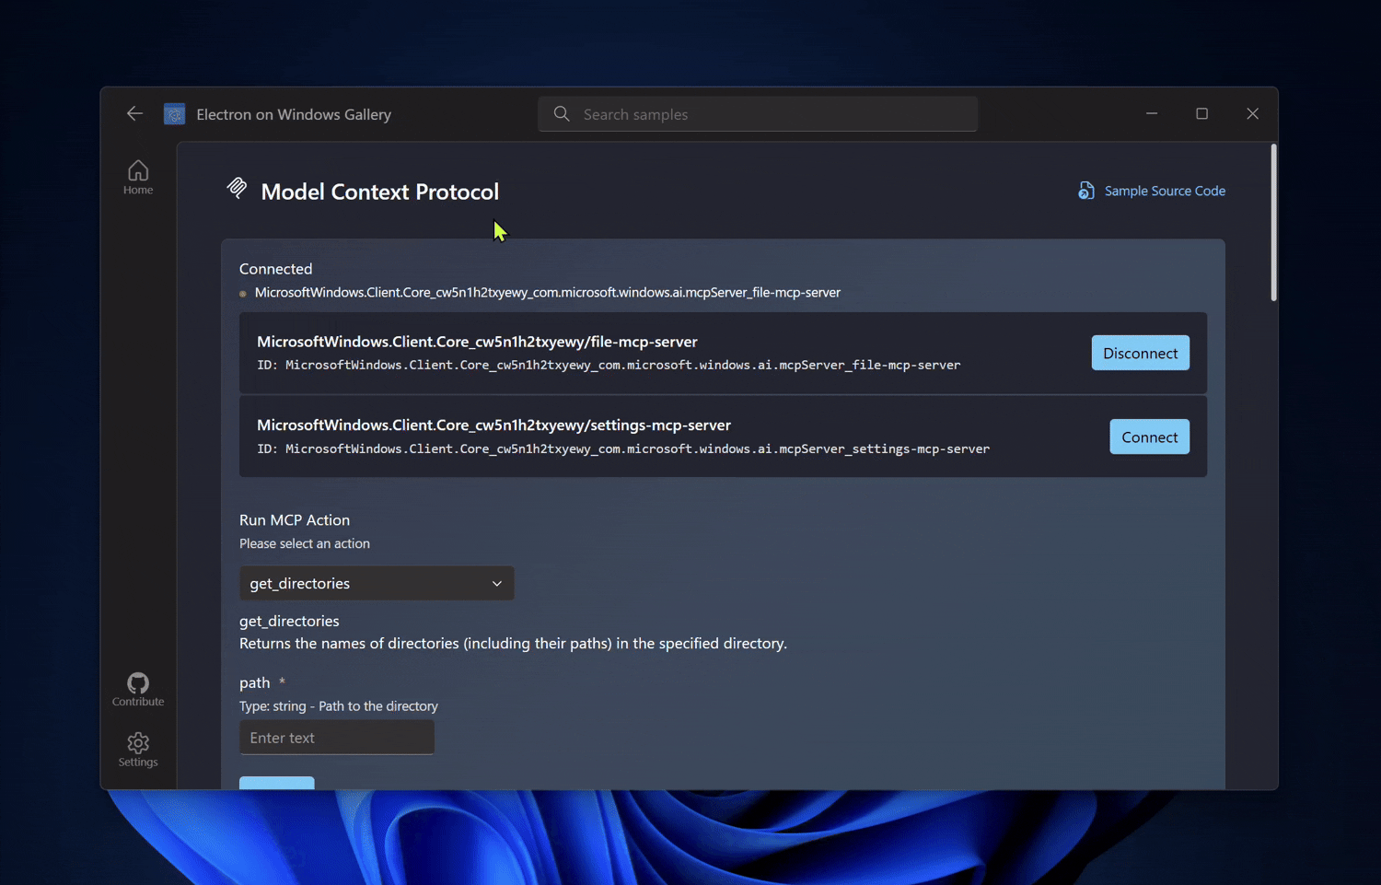Click the Electron on Windows Gallery app icon
Screen dimensions: 1381x885
click(174, 114)
